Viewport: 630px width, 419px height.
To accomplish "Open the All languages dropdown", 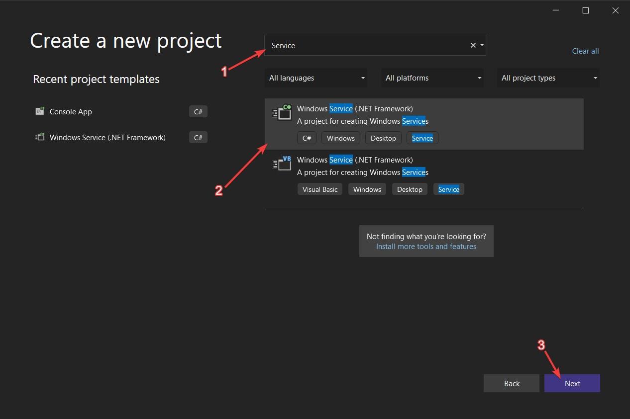I will click(x=316, y=78).
